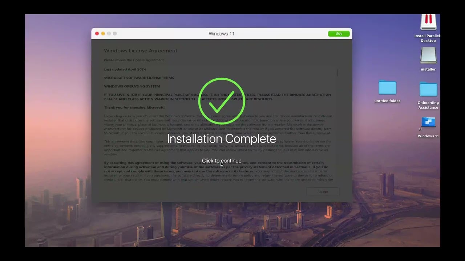Select the untitled folder on desktop

click(x=387, y=88)
